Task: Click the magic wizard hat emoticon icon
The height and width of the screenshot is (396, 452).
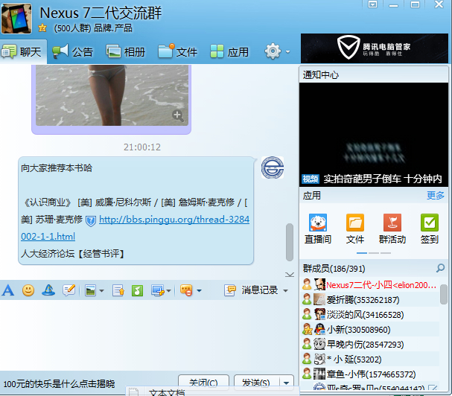Action: pyautogui.click(x=48, y=290)
